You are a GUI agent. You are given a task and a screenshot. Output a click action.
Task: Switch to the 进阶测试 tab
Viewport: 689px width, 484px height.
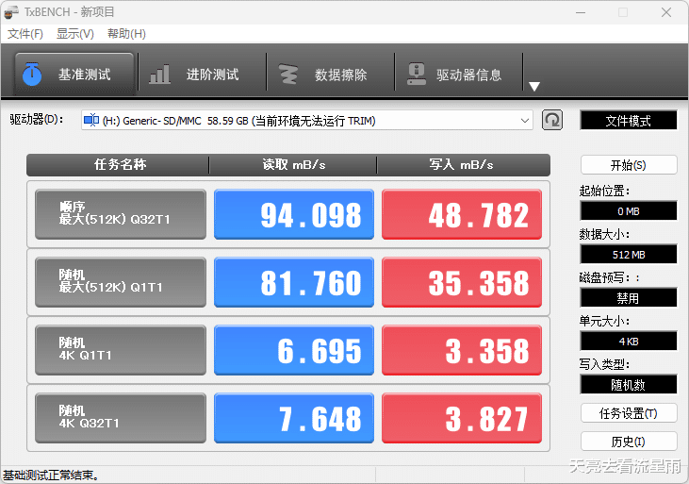coord(202,74)
